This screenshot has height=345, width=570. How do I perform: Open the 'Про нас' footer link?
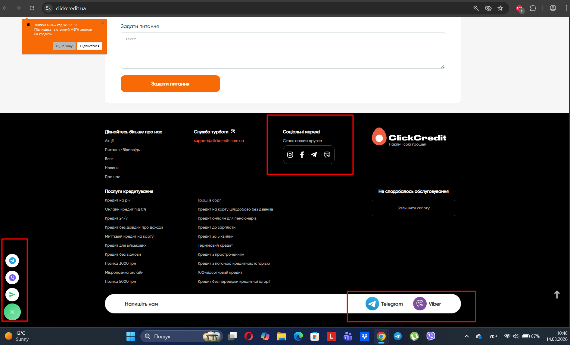(113, 177)
